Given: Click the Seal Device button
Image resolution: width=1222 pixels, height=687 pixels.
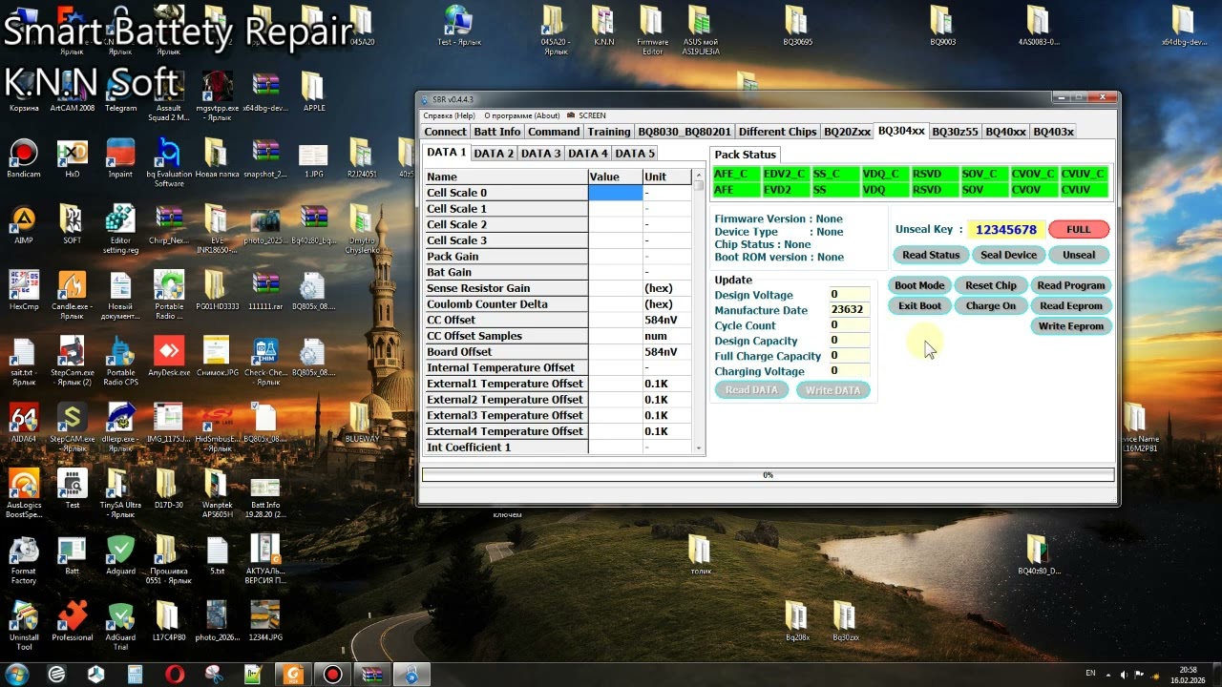Looking at the screenshot, I should coord(1008,255).
